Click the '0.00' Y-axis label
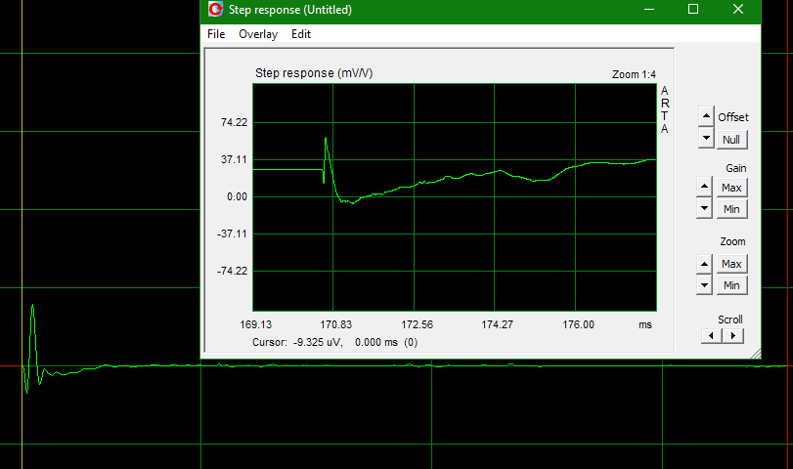793x469 pixels. (238, 196)
